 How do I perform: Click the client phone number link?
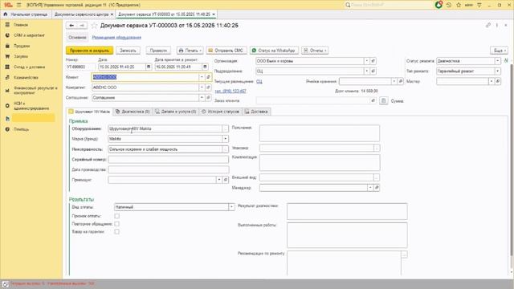click(230, 91)
